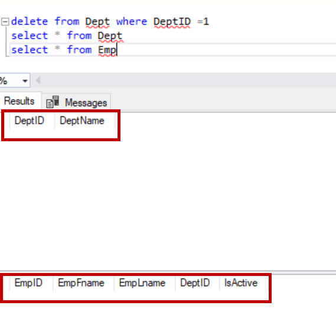This screenshot has width=336, height=328.
Task: Click the 'where' keyword in the query
Action: coord(132,22)
